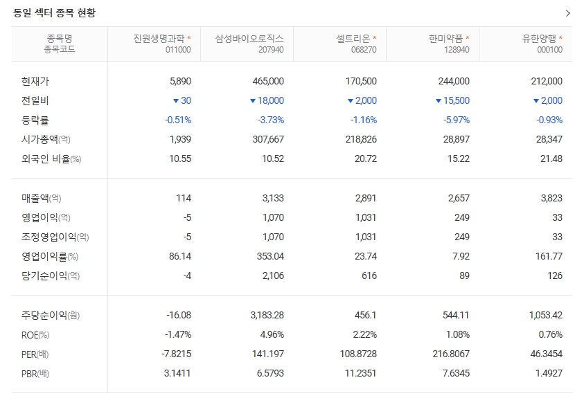Select current price 212,000
584x398 pixels.
[x=547, y=81]
